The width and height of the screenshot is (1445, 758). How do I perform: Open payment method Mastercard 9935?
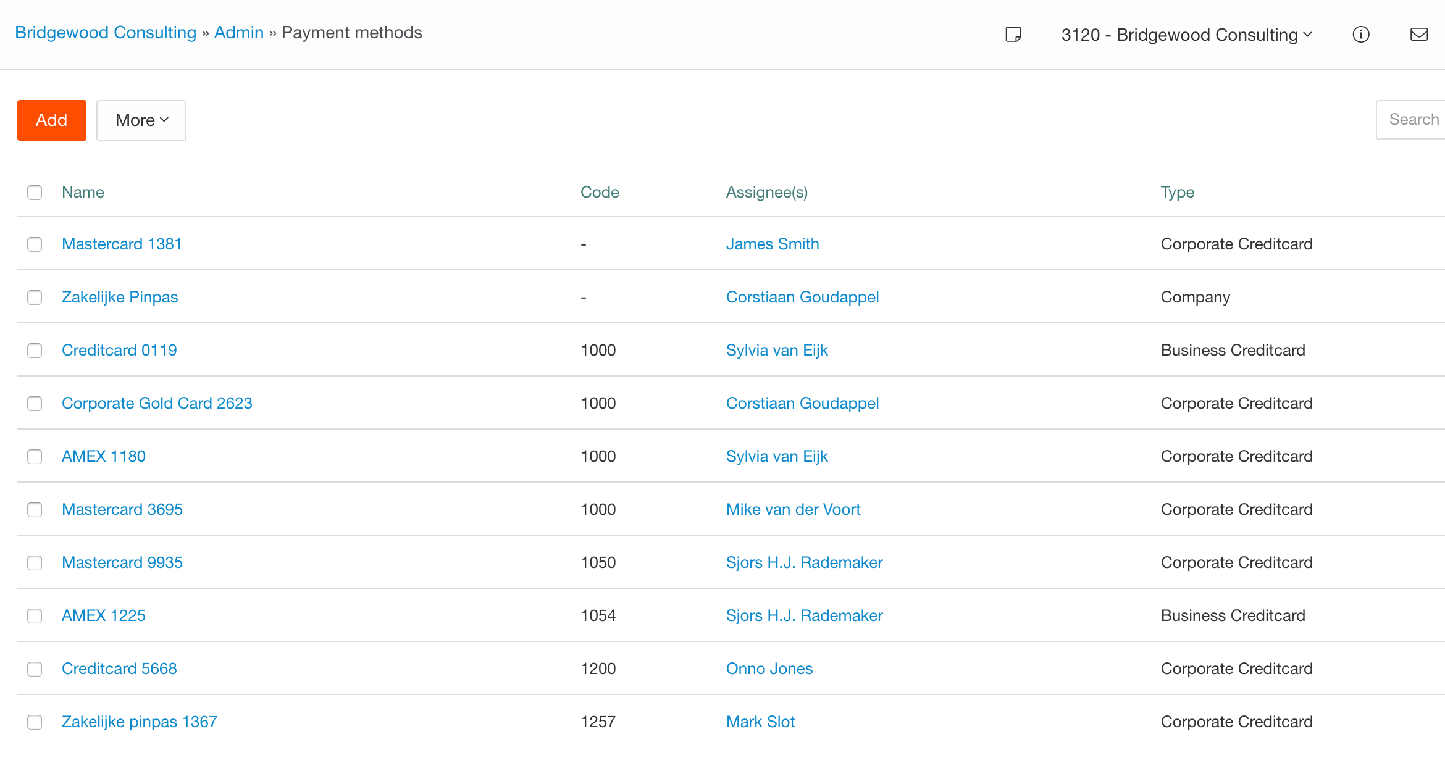click(122, 562)
